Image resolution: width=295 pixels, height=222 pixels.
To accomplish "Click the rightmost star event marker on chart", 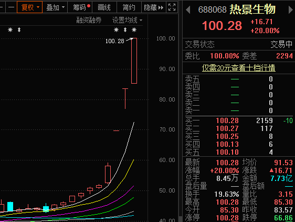I will 134,29.
